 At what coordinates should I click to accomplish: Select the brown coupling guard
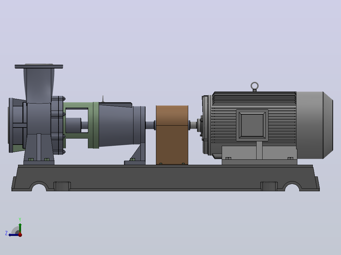pyautogui.click(x=172, y=135)
